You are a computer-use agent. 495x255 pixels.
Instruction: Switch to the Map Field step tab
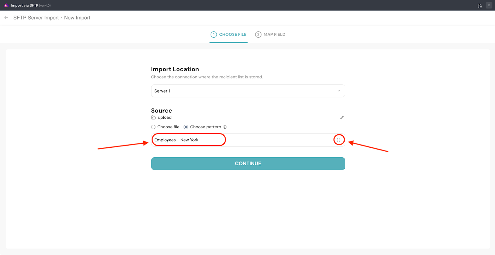pos(270,35)
